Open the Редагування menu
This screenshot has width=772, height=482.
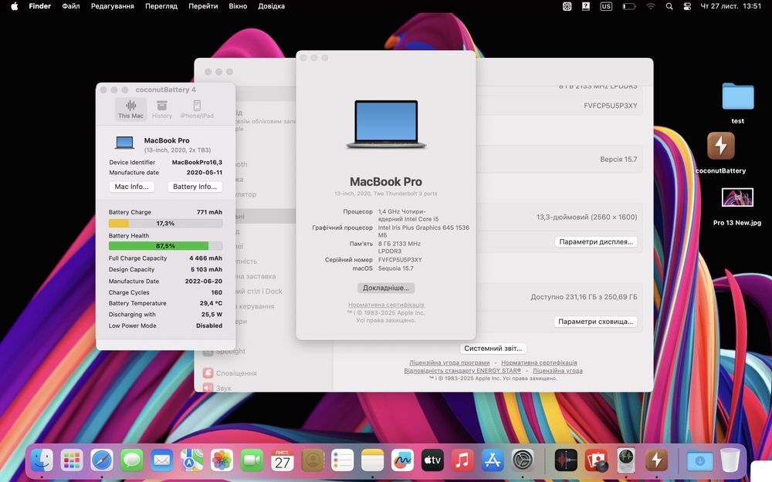[112, 6]
